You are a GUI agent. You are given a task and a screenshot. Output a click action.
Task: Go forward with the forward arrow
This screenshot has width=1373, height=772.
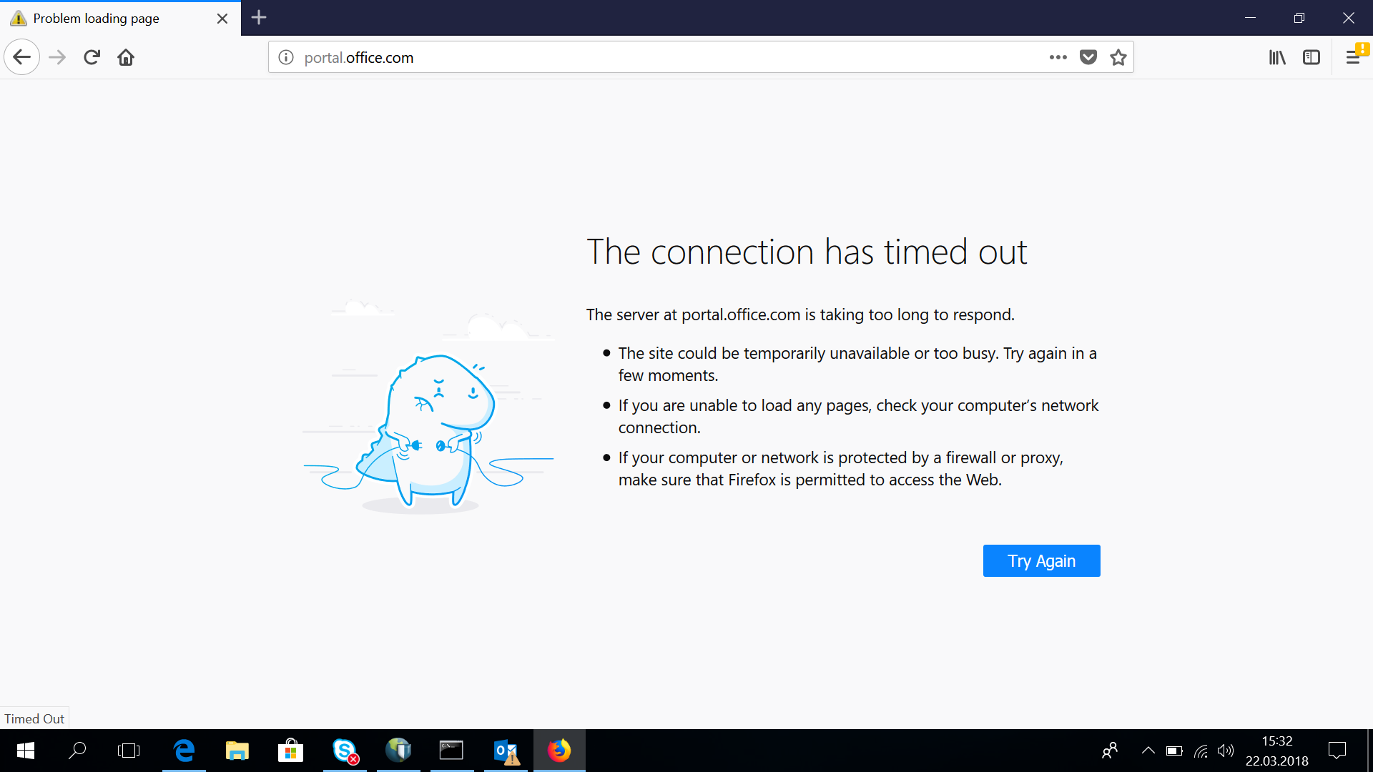(57, 57)
